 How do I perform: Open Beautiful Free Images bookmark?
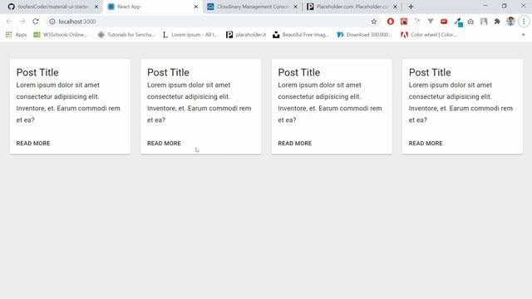tap(301, 35)
